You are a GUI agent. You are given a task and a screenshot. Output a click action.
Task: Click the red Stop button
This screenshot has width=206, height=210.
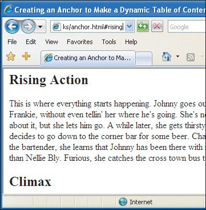point(157,27)
